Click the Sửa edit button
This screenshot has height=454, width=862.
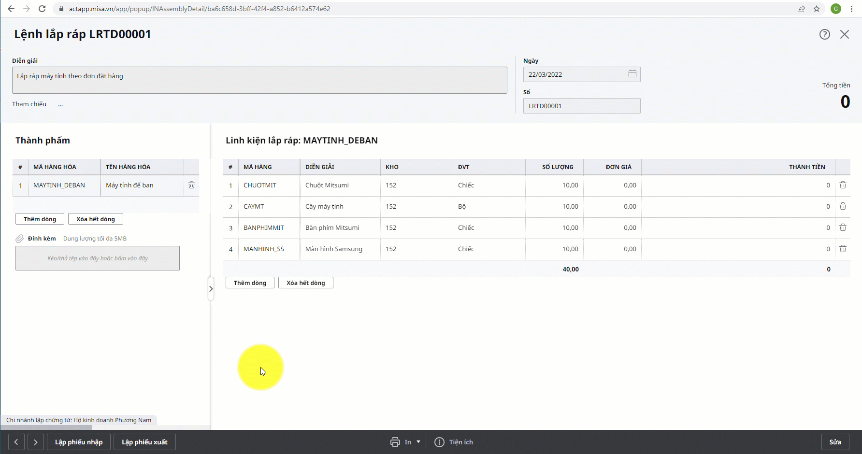[835, 442]
